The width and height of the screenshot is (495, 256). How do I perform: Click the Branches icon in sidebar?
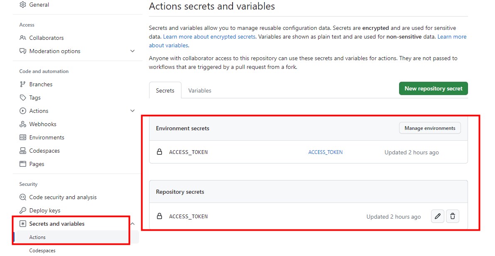pos(23,84)
